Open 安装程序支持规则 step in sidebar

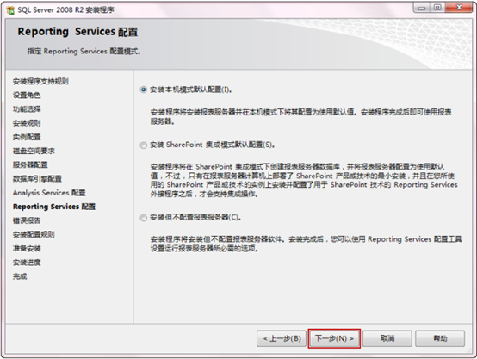pos(40,81)
